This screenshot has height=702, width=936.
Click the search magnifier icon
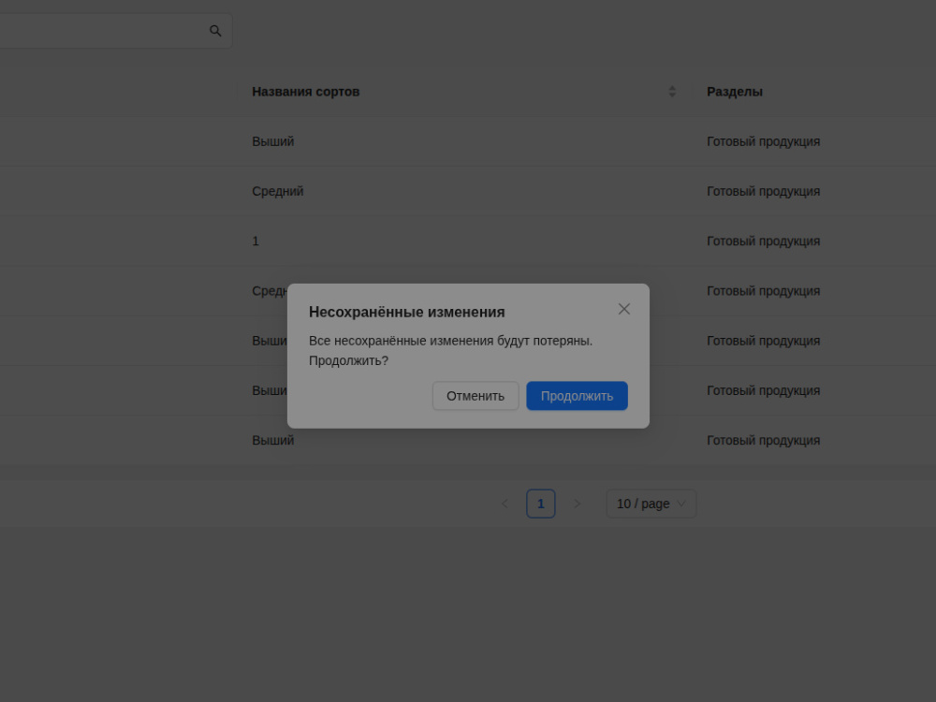[x=215, y=31]
